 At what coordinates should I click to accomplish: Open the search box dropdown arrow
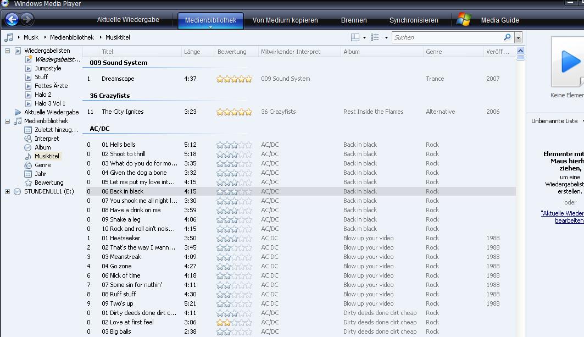click(x=518, y=37)
